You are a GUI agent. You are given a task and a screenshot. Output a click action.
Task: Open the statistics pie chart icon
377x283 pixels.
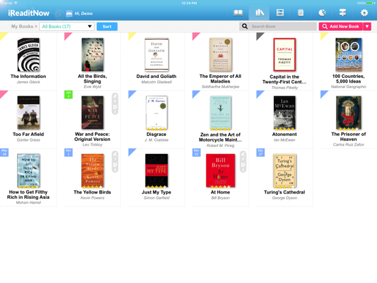pyautogui.click(x=322, y=13)
